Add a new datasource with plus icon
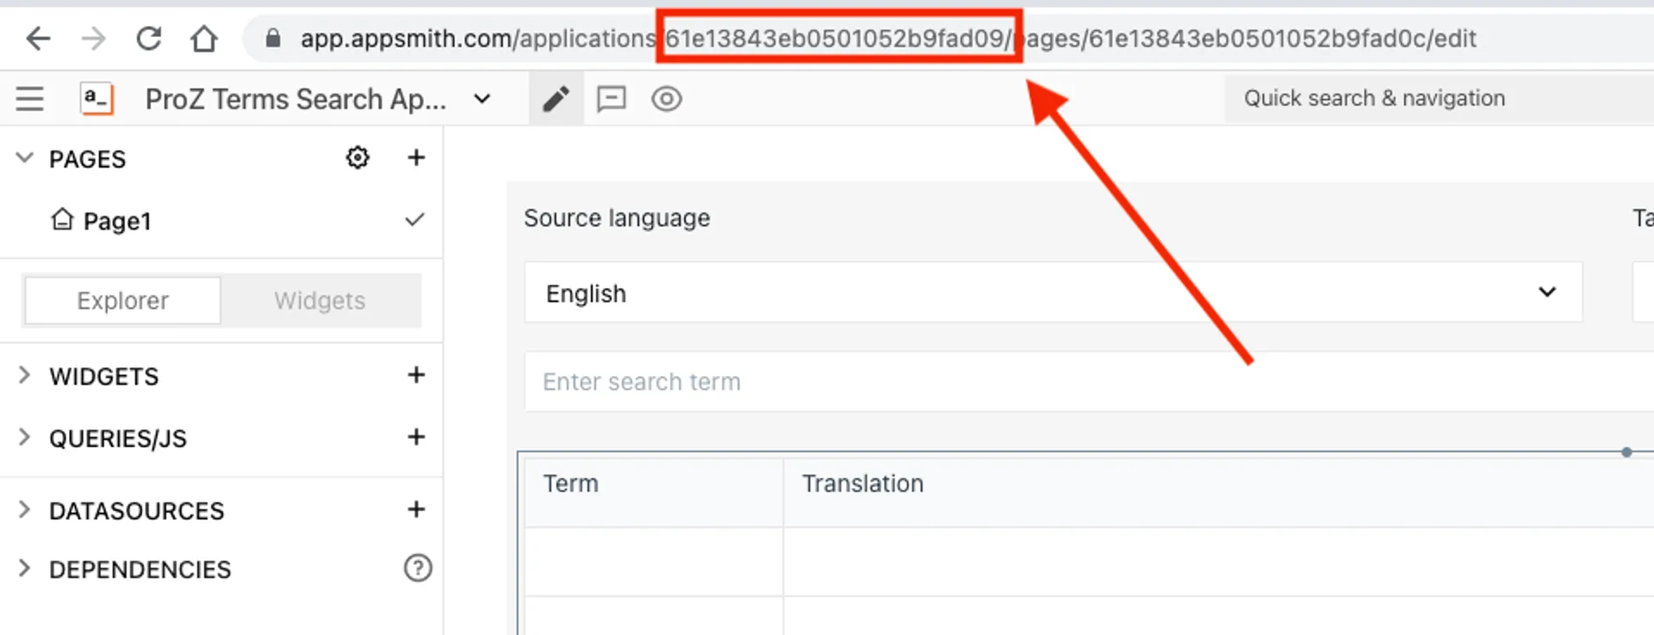 click(x=416, y=509)
